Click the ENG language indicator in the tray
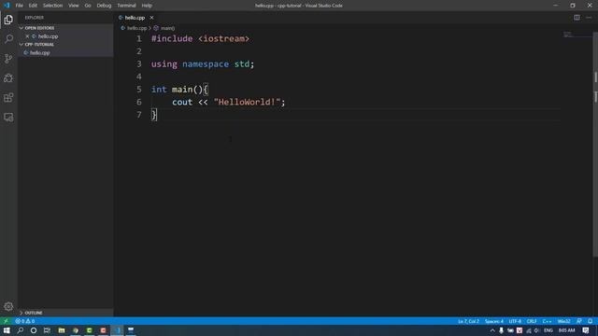Screen dimensions: 598x336 [x=548, y=330]
